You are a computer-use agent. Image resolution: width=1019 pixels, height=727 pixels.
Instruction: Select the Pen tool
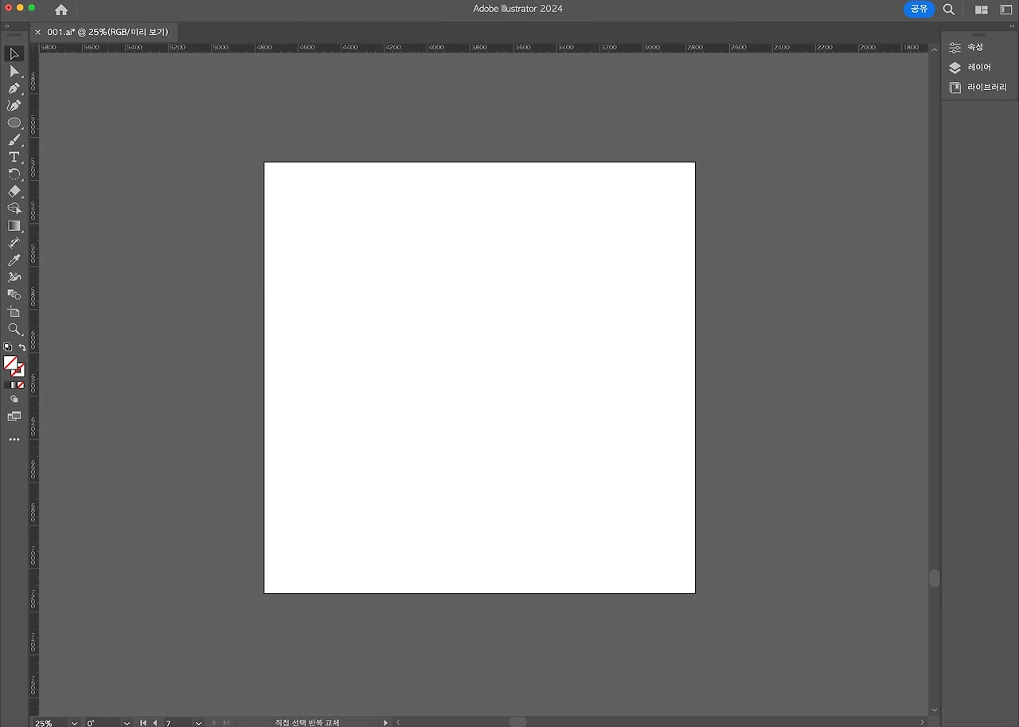point(14,88)
